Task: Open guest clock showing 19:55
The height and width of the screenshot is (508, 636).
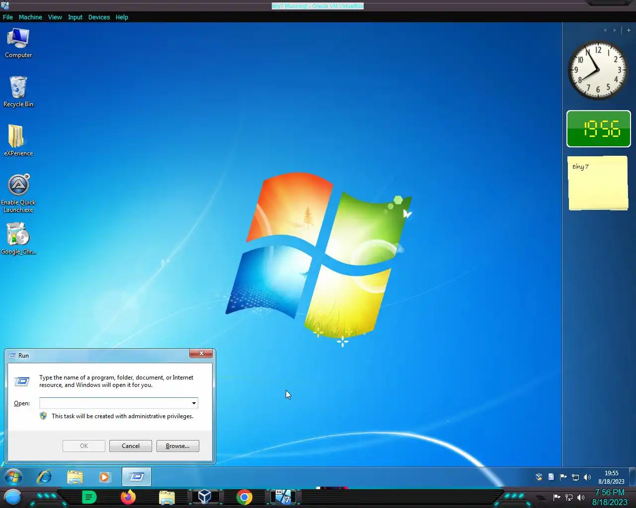Action: point(611,477)
